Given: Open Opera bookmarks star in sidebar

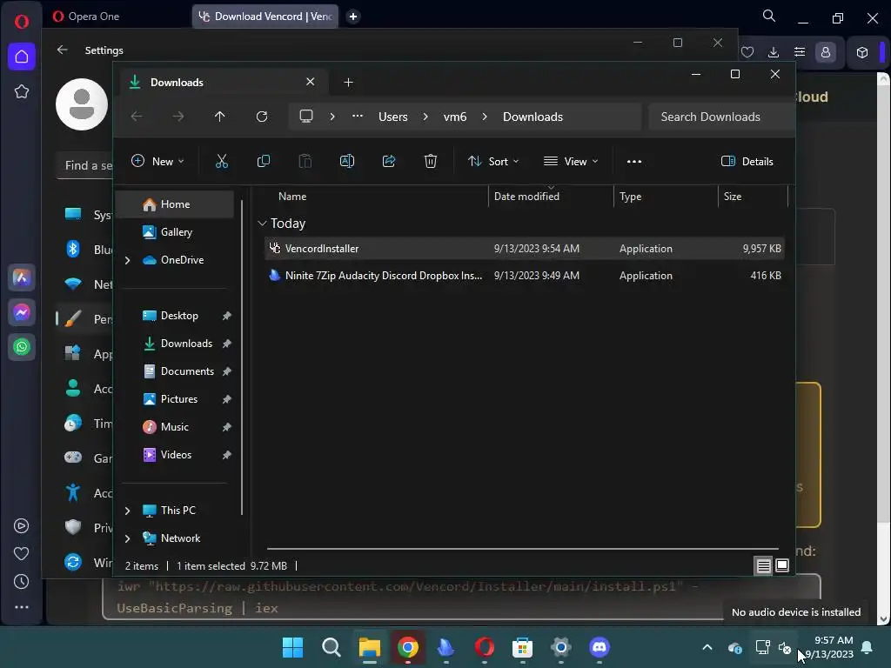Looking at the screenshot, I should (22, 91).
